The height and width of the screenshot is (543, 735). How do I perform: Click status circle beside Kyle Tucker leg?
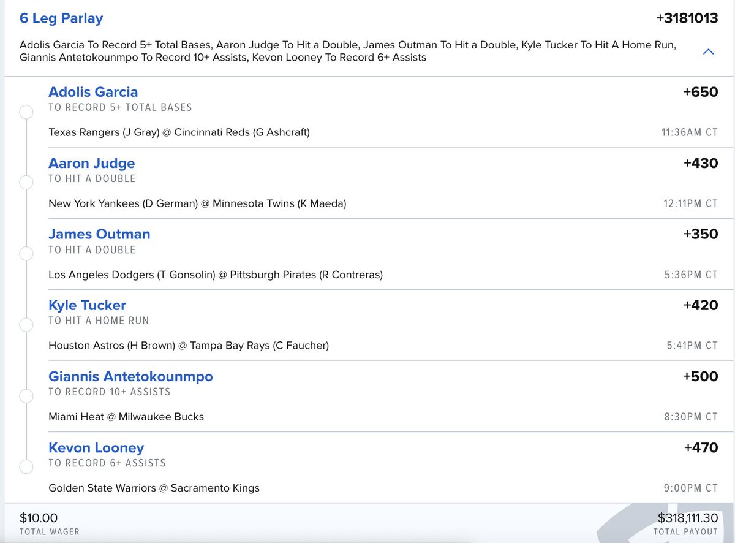(26, 325)
